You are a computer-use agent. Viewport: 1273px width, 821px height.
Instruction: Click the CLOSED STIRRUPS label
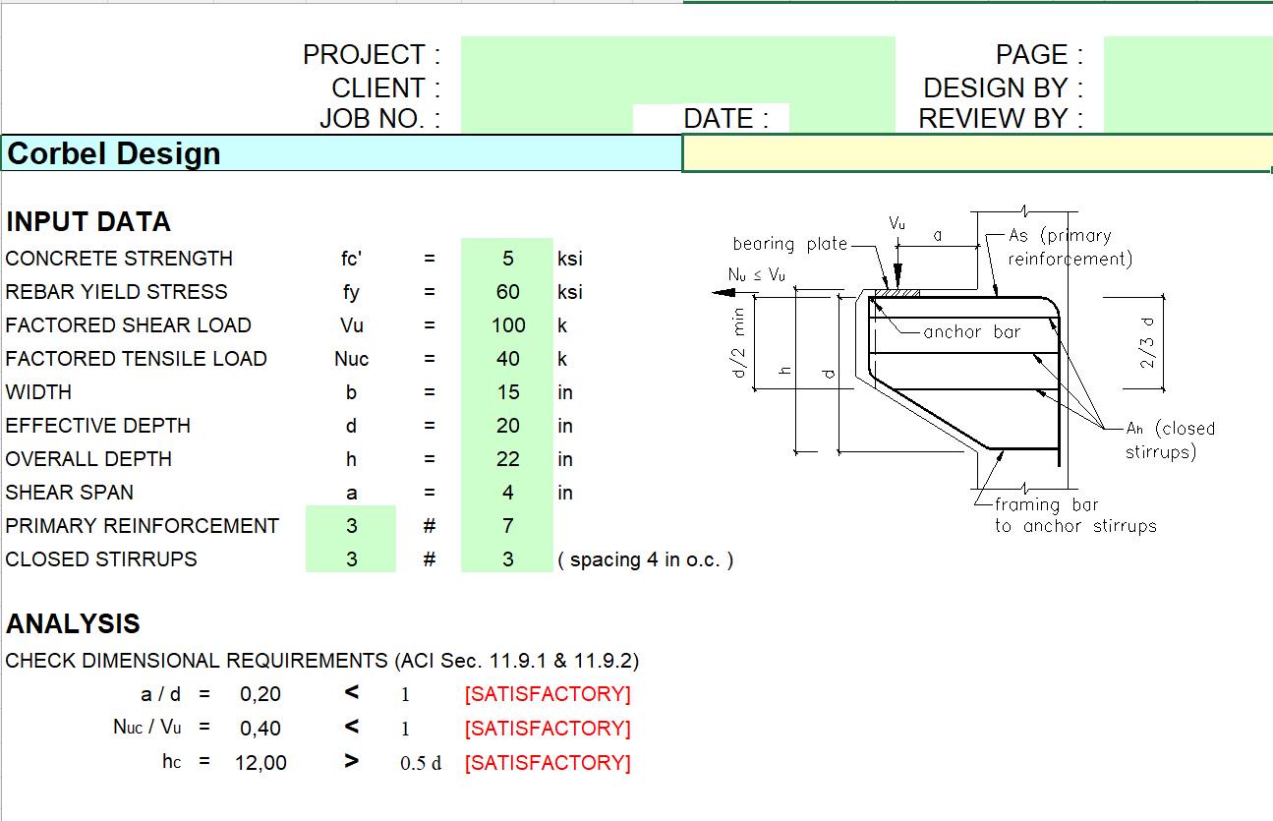101,559
